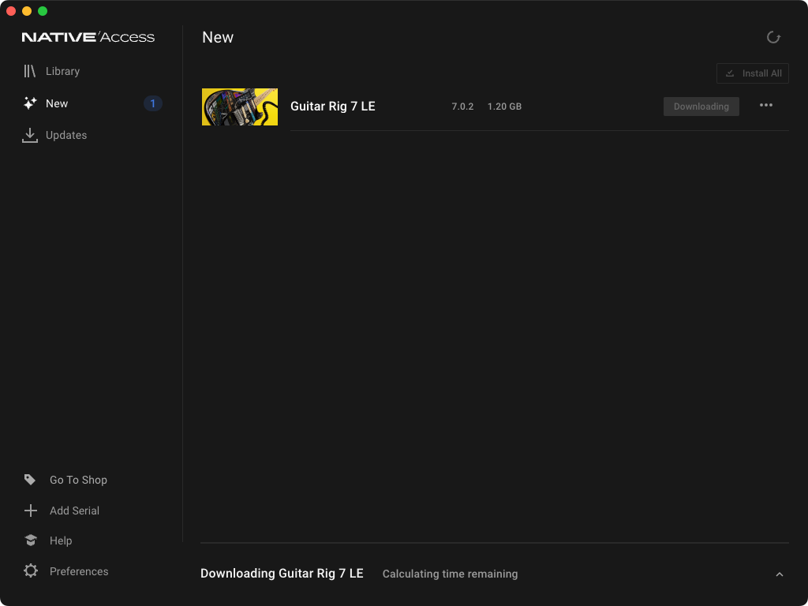Click the Go To Shop tag icon

coord(30,480)
